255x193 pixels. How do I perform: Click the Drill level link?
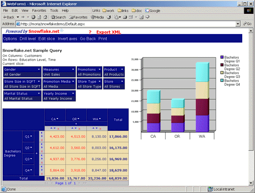click(x=28, y=39)
